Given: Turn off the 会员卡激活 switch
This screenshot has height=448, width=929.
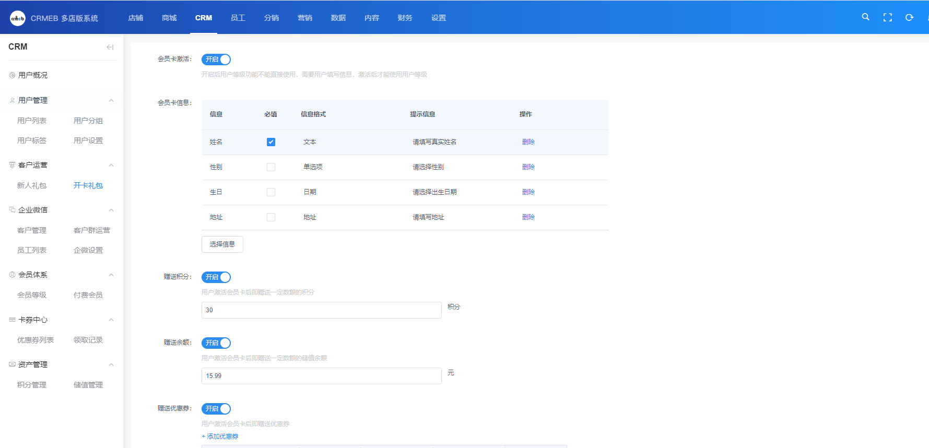Looking at the screenshot, I should 216,60.
